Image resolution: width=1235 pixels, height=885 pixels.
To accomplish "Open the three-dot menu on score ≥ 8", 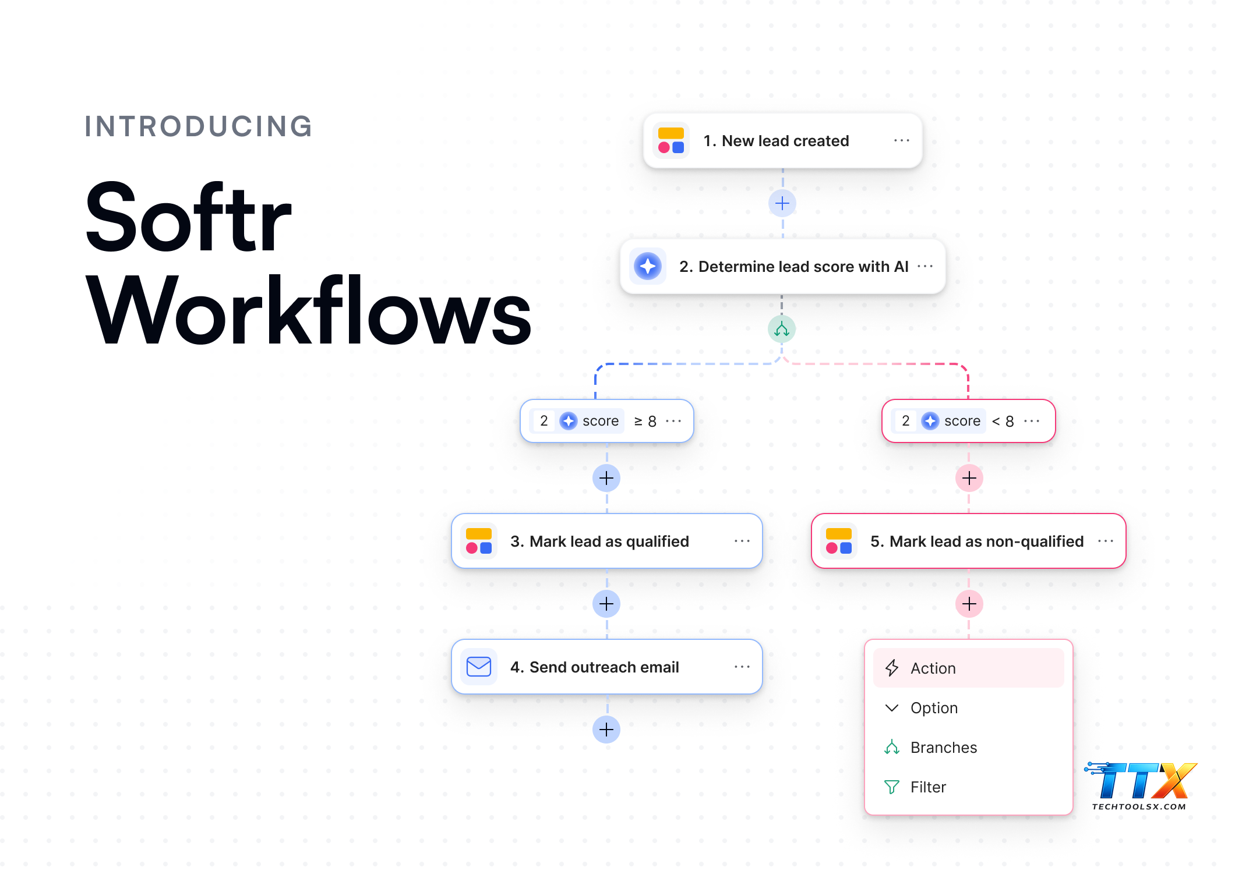I will pos(673,420).
